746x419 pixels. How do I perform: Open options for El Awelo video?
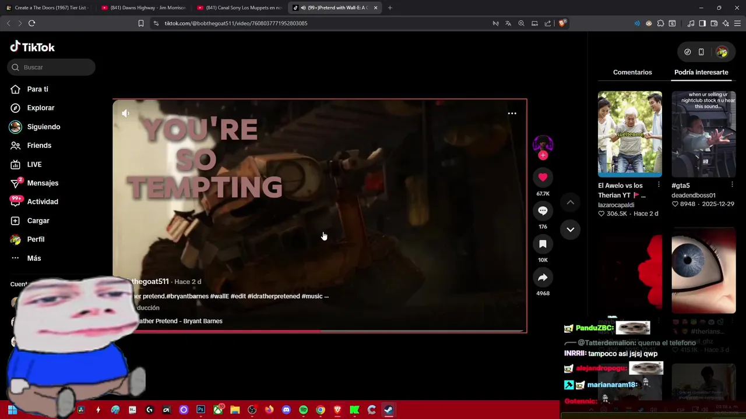pos(659,184)
